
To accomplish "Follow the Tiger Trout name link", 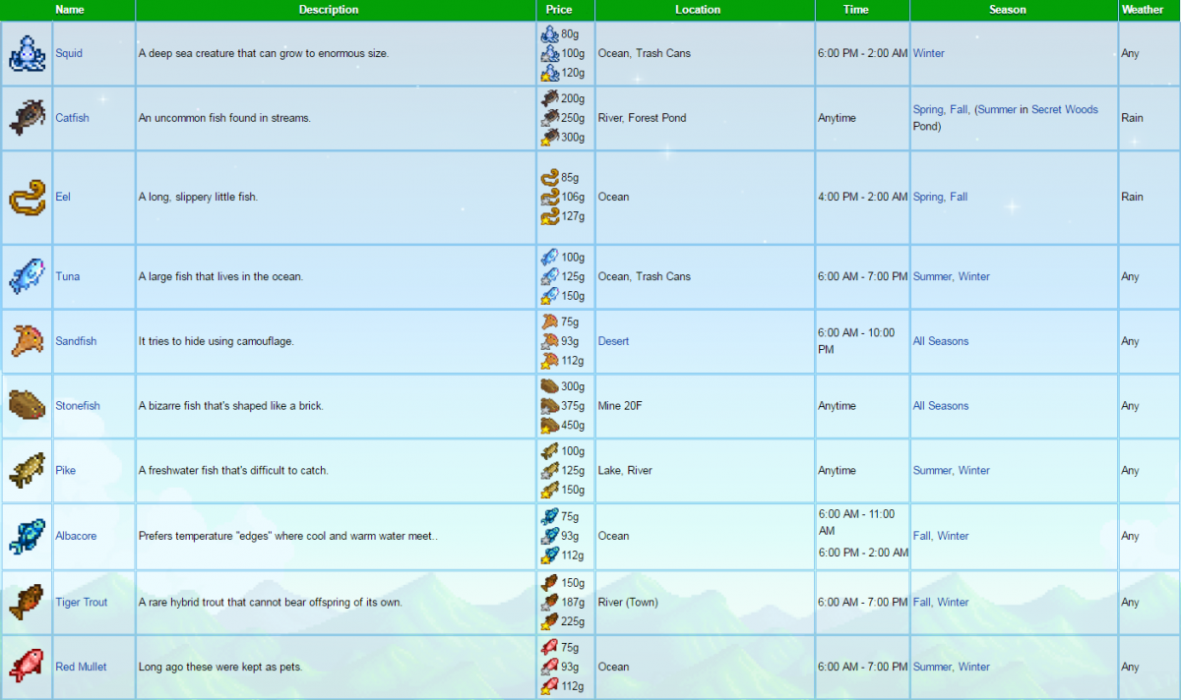I will click(x=81, y=602).
